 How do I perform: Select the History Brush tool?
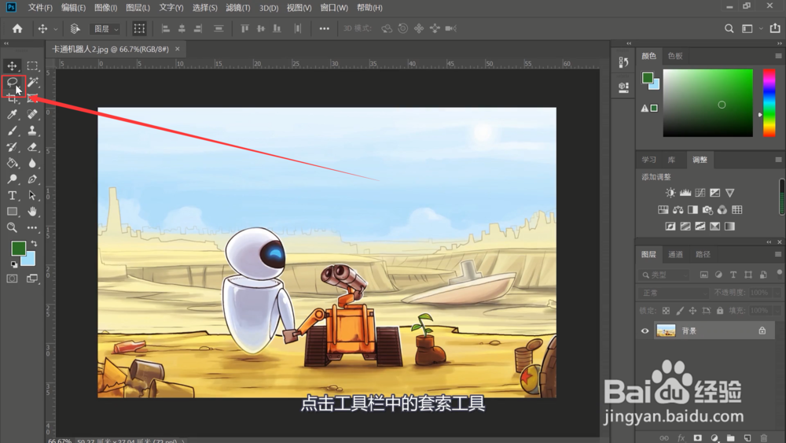(12, 147)
